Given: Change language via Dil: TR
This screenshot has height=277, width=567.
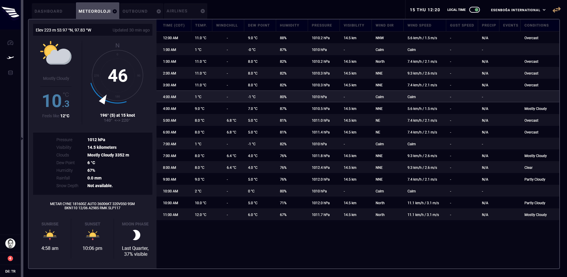Looking at the screenshot, I should (x=10, y=271).
